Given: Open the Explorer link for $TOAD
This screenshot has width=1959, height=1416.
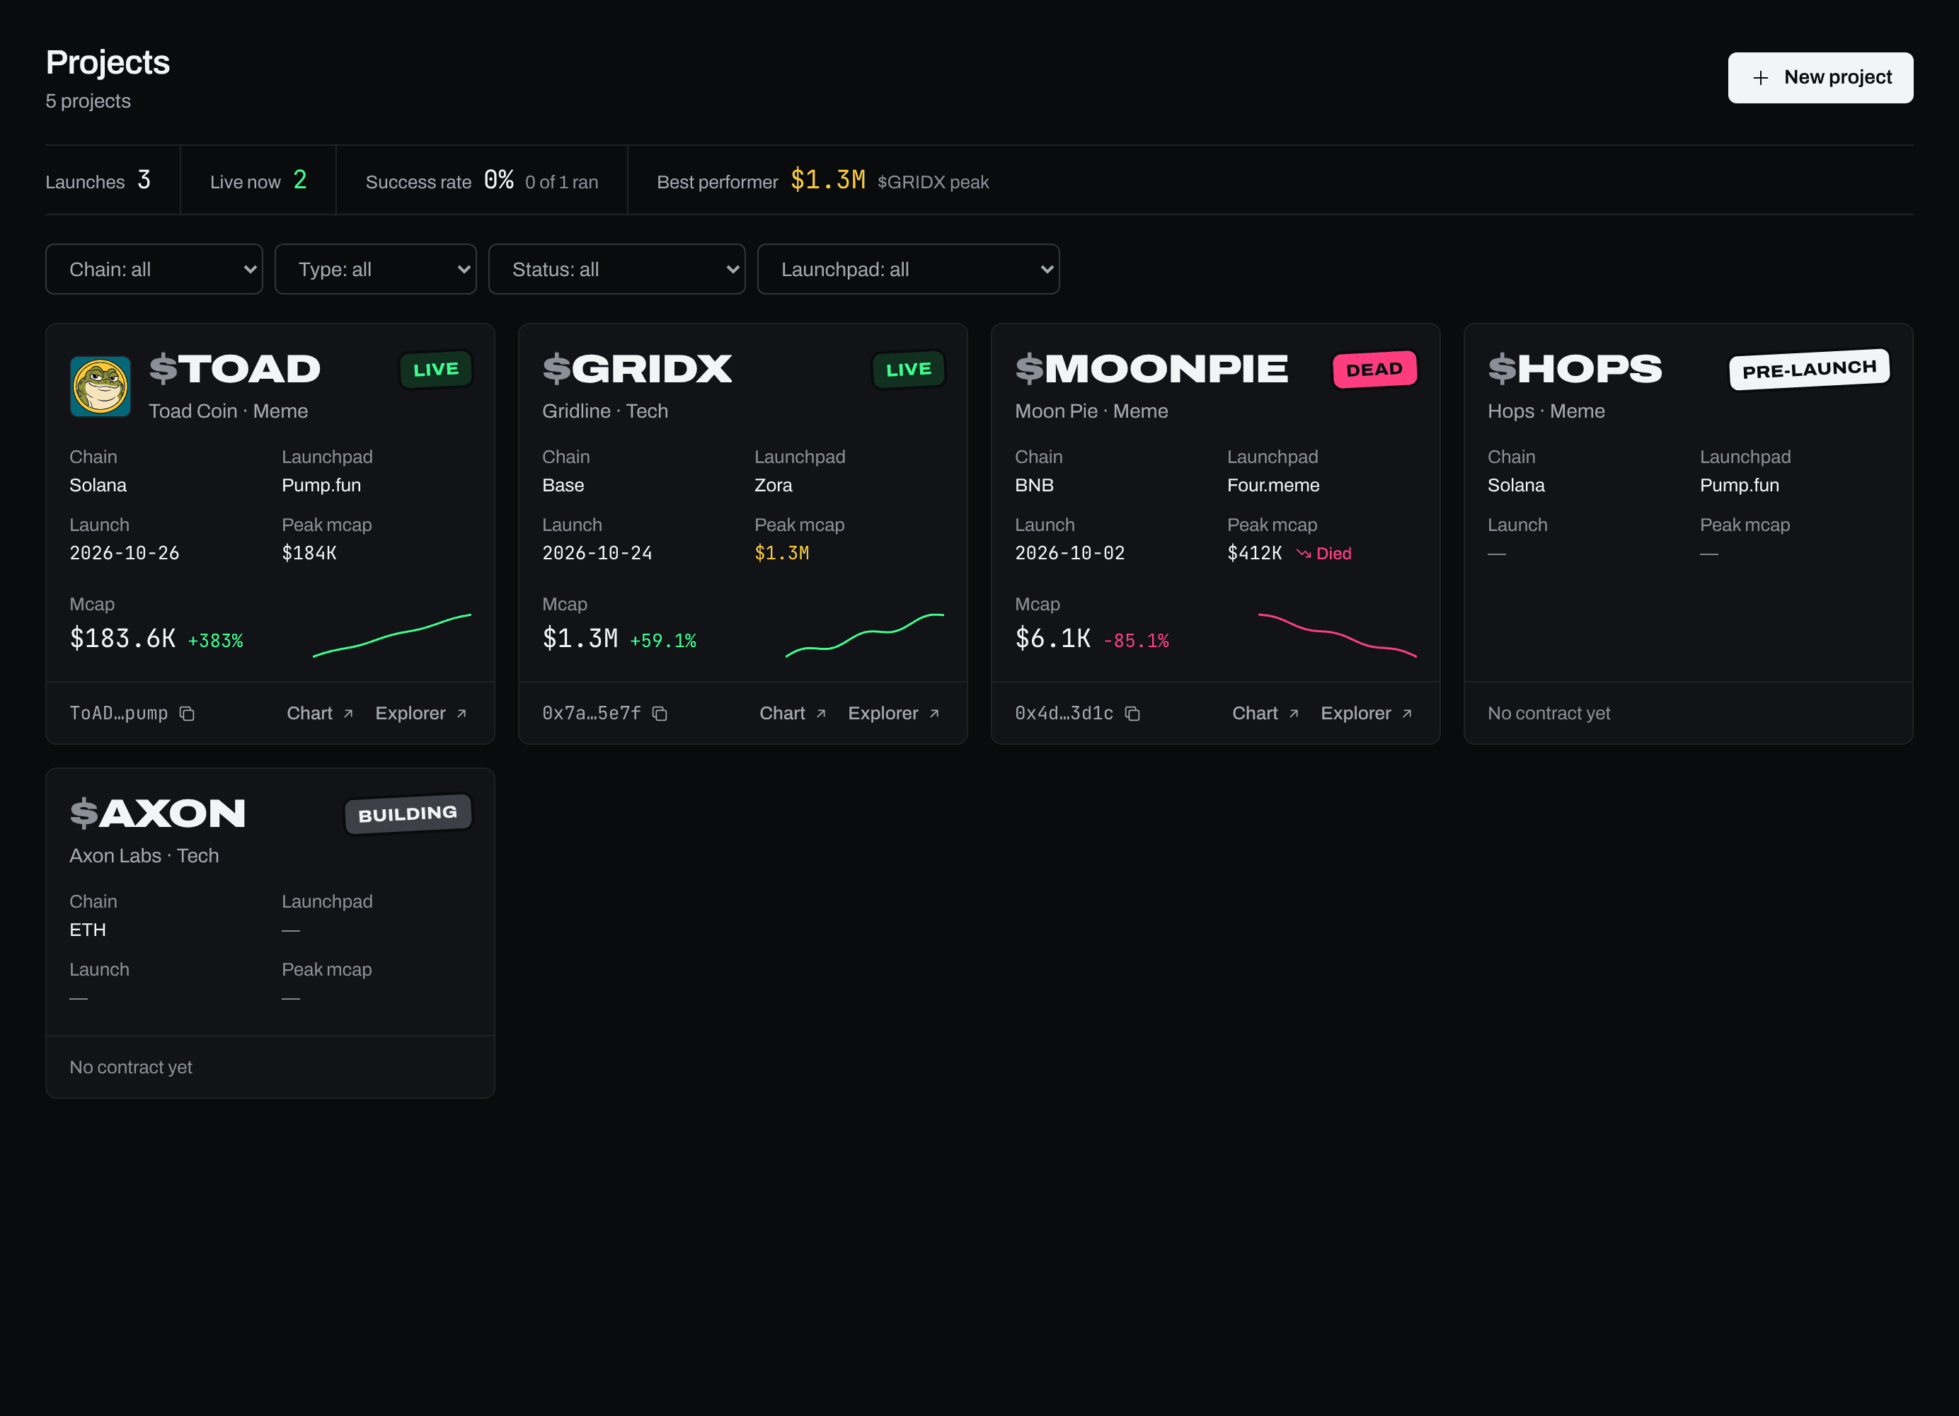Looking at the screenshot, I should coord(422,714).
